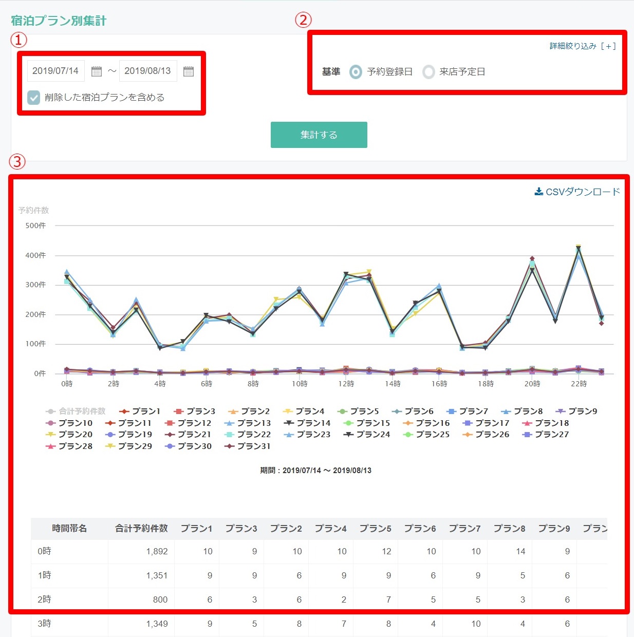Click the プラン1 table column header
This screenshot has height=637, width=634.
pyautogui.click(x=196, y=529)
